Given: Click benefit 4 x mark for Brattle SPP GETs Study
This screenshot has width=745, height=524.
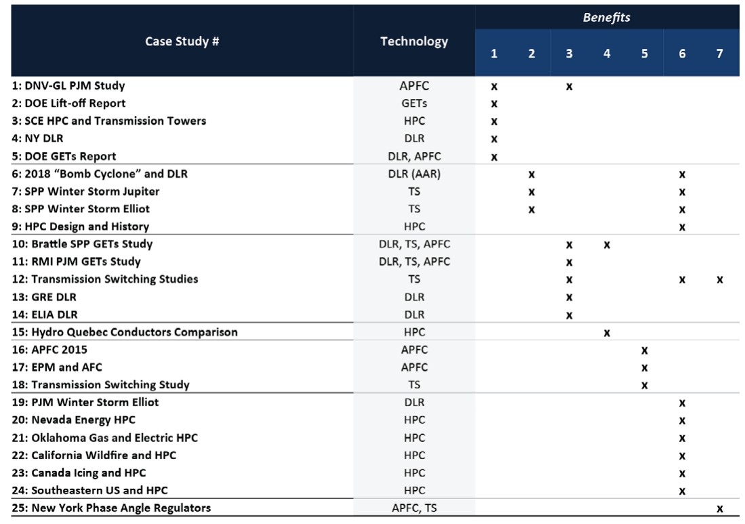Looking at the screenshot, I should (x=607, y=245).
